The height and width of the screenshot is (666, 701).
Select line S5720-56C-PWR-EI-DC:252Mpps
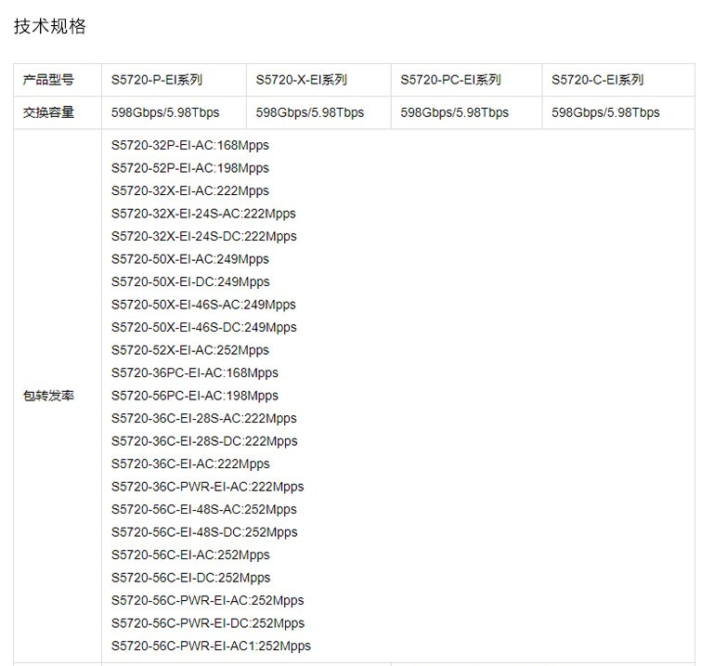click(x=208, y=623)
